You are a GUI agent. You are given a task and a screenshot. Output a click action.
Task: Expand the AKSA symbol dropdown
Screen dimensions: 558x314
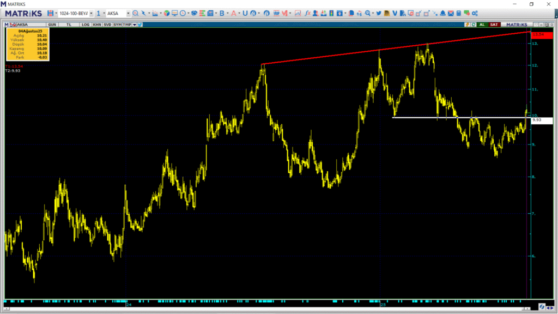pyautogui.click(x=128, y=13)
